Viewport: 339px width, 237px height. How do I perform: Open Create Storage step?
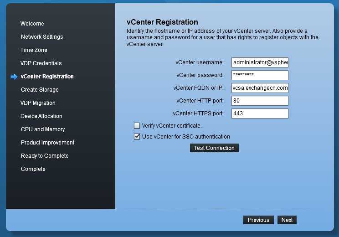(40, 90)
